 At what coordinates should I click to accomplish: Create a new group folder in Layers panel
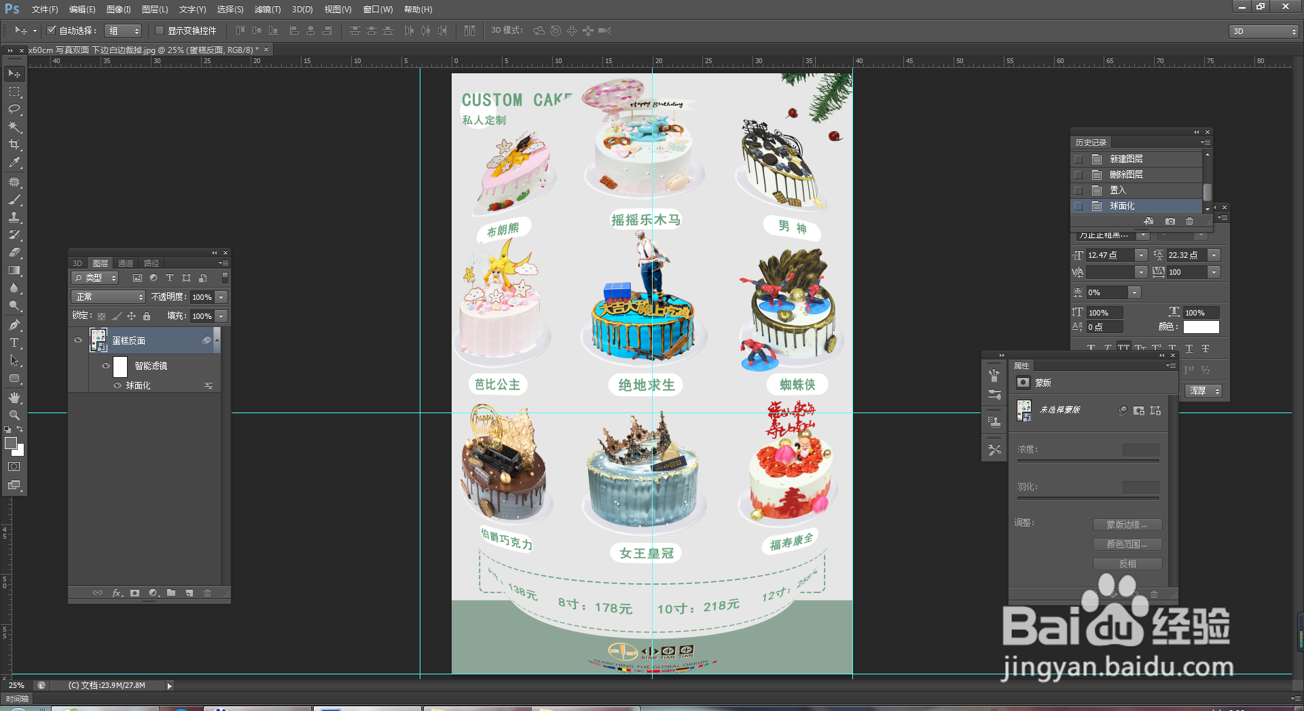[171, 593]
